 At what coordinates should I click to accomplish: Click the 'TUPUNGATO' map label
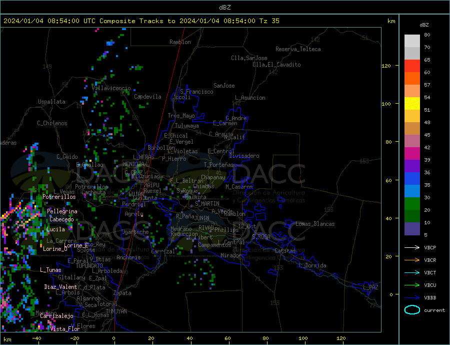click(89, 266)
